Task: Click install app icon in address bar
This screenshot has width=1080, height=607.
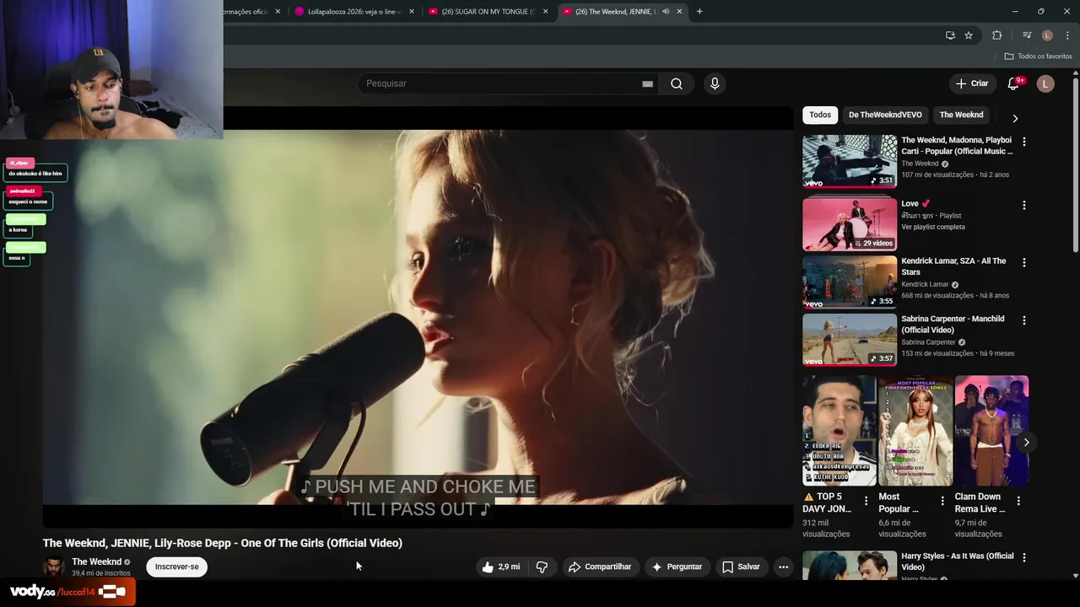Action: [x=950, y=35]
